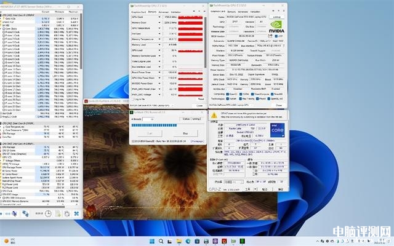Image resolution: width=394 pixels, height=246 pixels.
Task: Open the 工具 dropdown arrow in CPU-Z
Action: (x=255, y=189)
